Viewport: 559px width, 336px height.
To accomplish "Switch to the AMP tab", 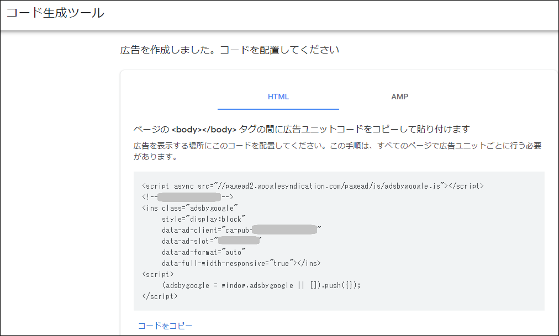I will (400, 97).
